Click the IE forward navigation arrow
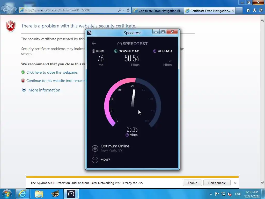This screenshot has width=265, height=199. click(14, 10)
